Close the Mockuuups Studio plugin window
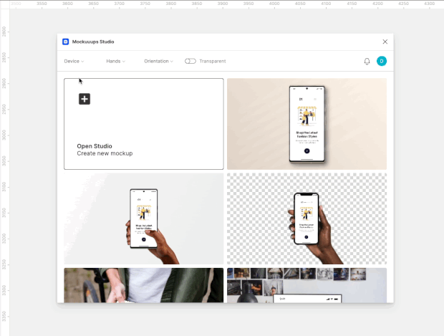Screen dimensions: 444x336 coord(385,42)
